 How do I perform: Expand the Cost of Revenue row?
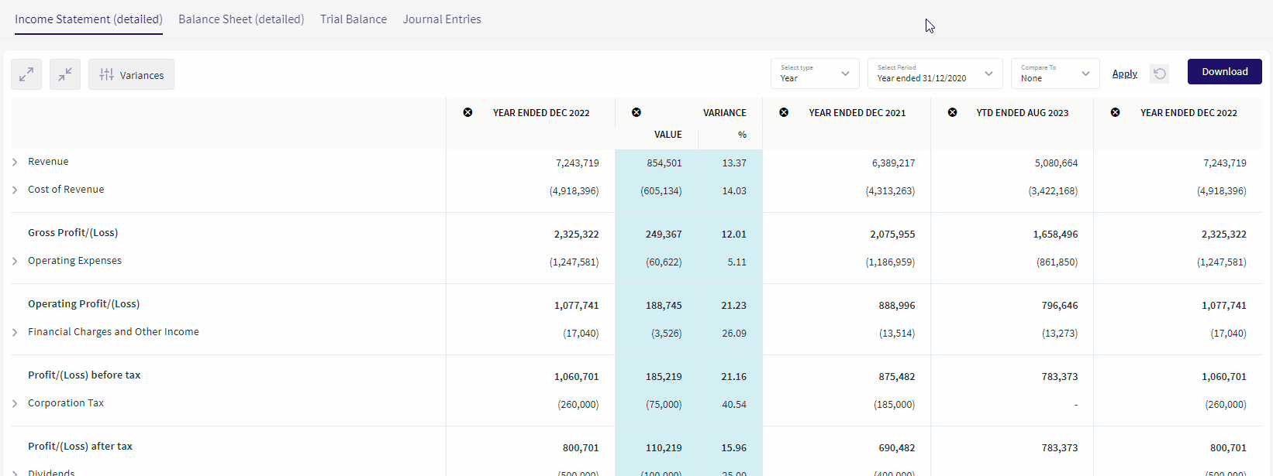[15, 190]
